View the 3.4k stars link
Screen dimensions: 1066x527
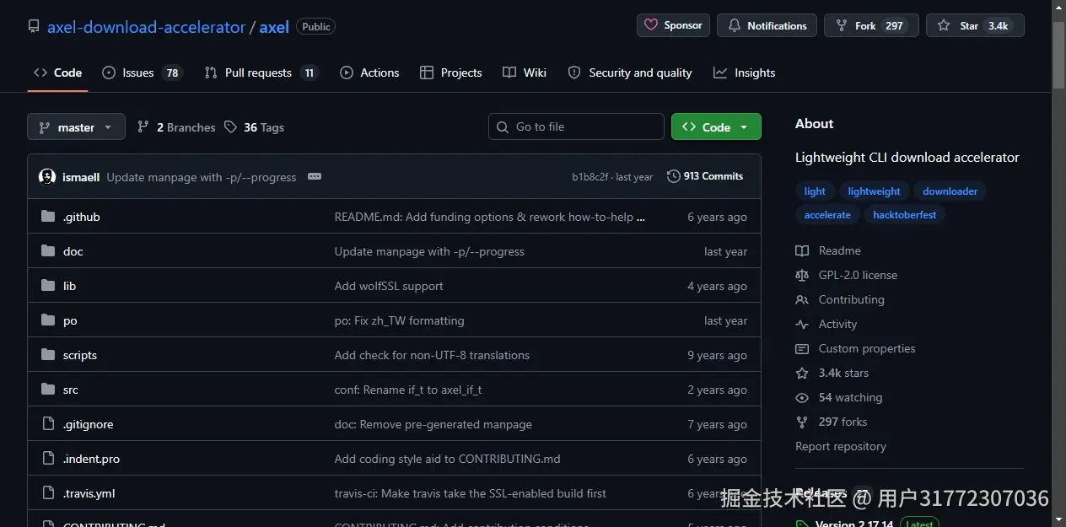832,373
